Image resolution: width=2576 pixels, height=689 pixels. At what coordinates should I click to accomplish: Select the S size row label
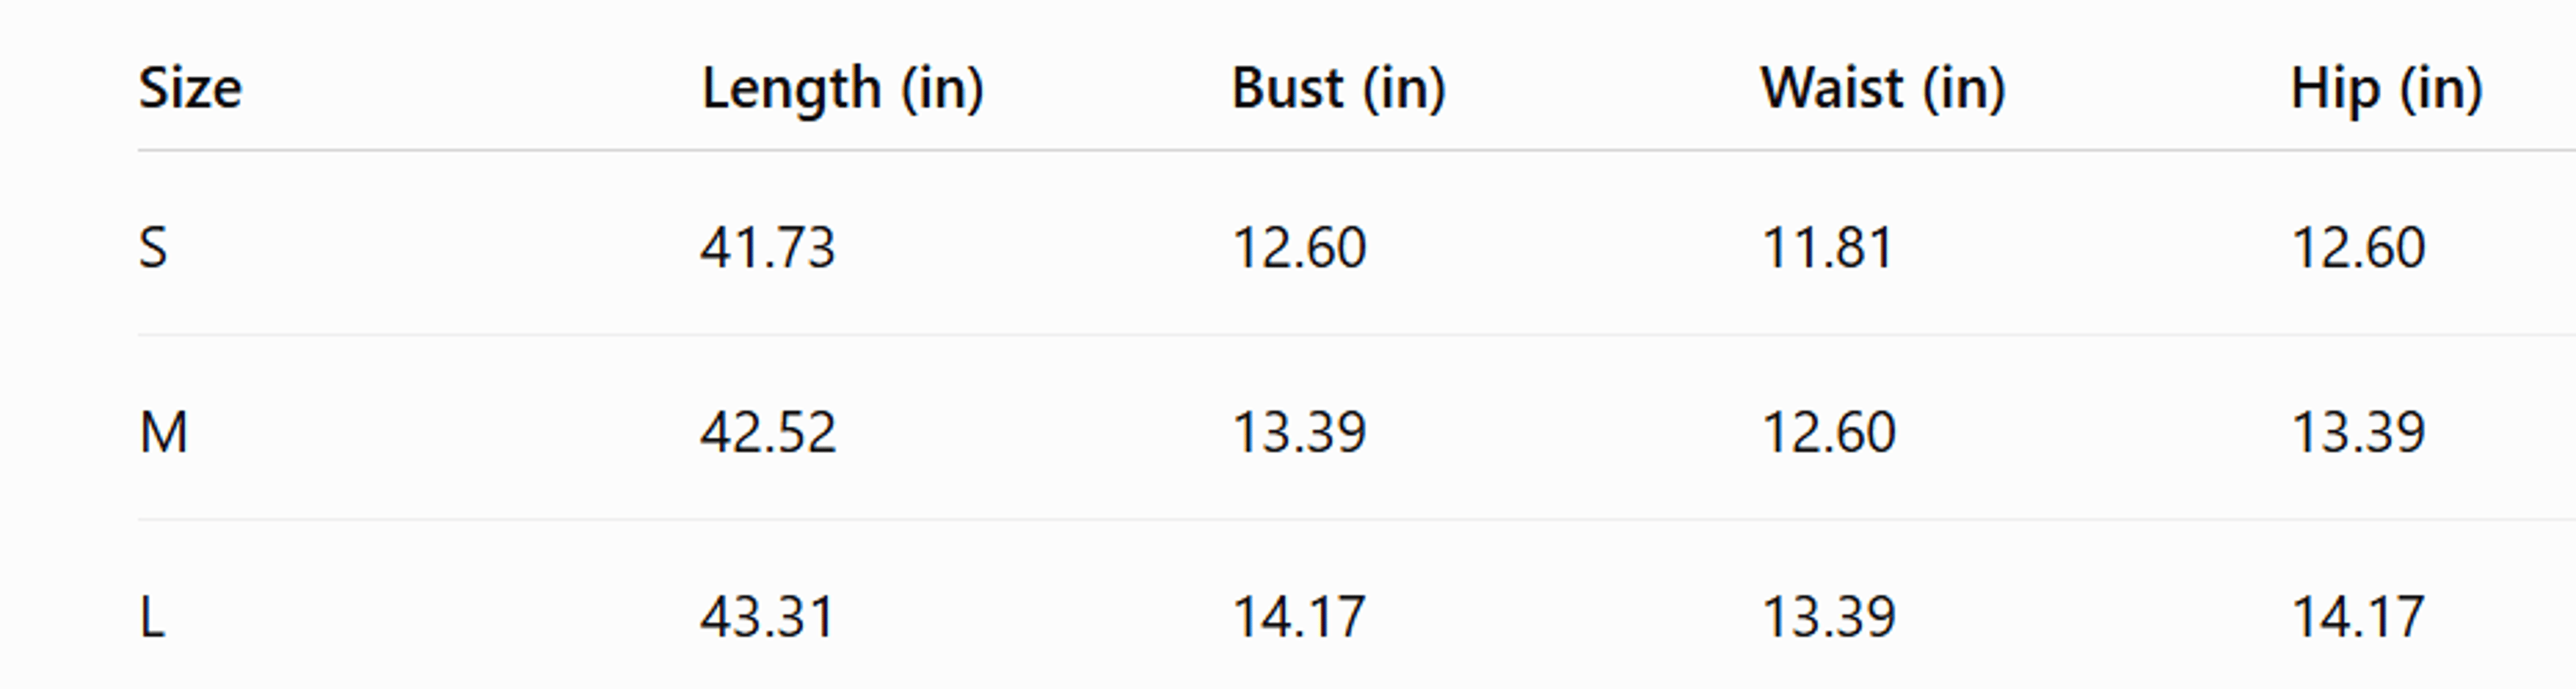click(x=152, y=247)
